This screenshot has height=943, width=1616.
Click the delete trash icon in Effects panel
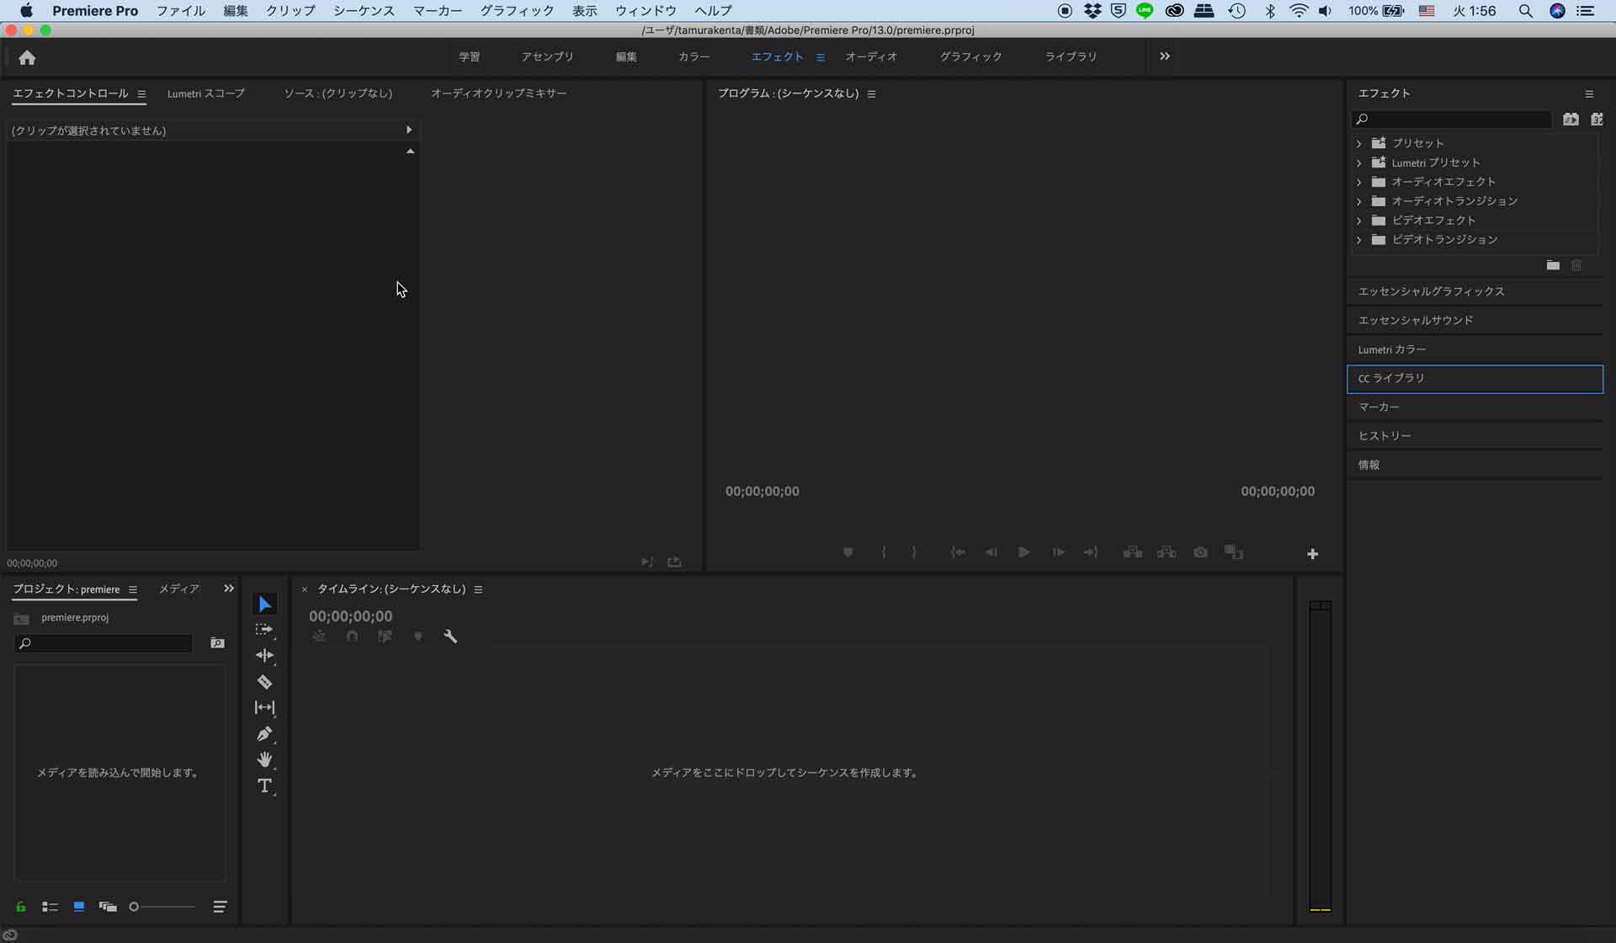[x=1576, y=265]
